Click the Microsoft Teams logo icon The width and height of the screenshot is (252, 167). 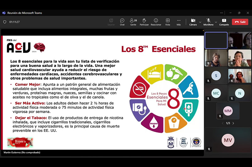4,13
